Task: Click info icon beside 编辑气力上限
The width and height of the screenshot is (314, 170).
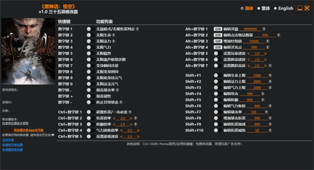Action: 270,88
